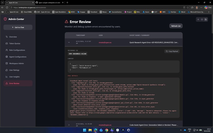Click the Admin Center shield logo
Viewport: 213px width, 133px height.
coord(5,19)
